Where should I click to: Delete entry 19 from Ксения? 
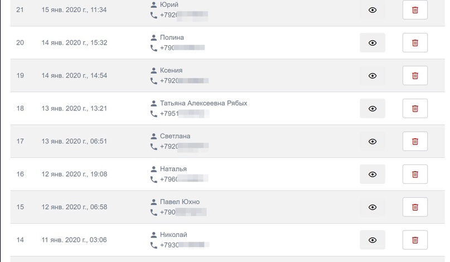click(x=415, y=76)
